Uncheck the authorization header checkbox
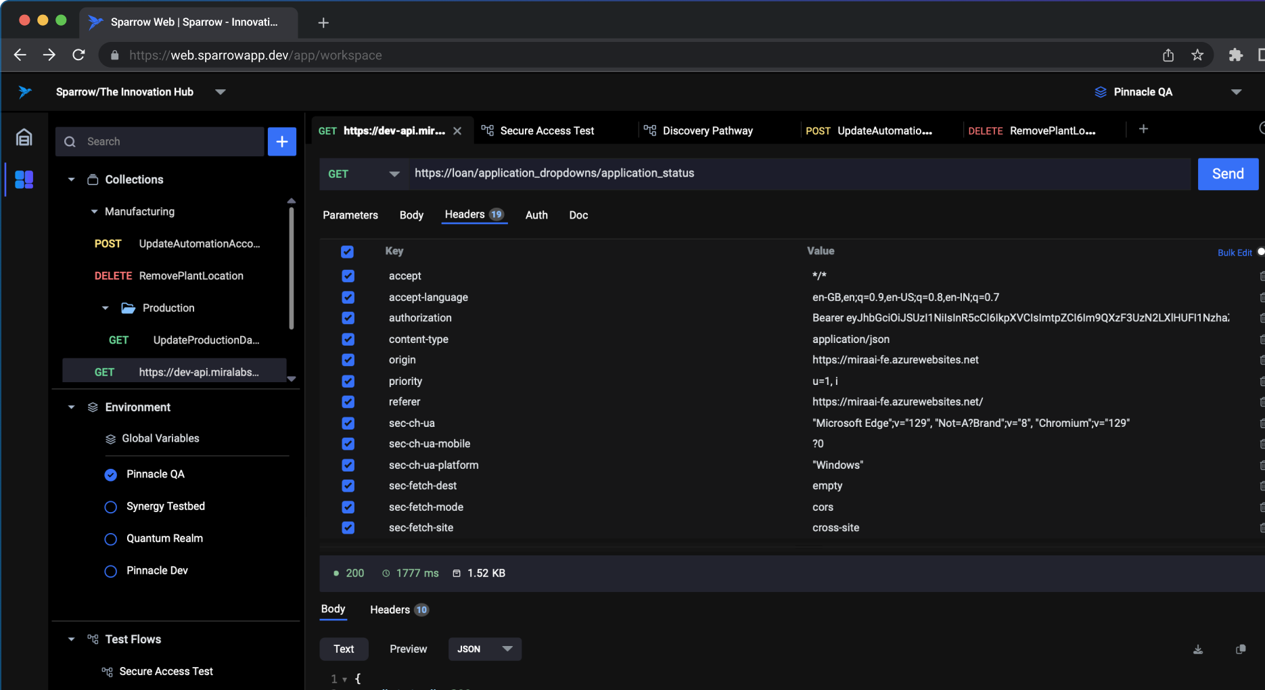The width and height of the screenshot is (1265, 690). coord(348,318)
